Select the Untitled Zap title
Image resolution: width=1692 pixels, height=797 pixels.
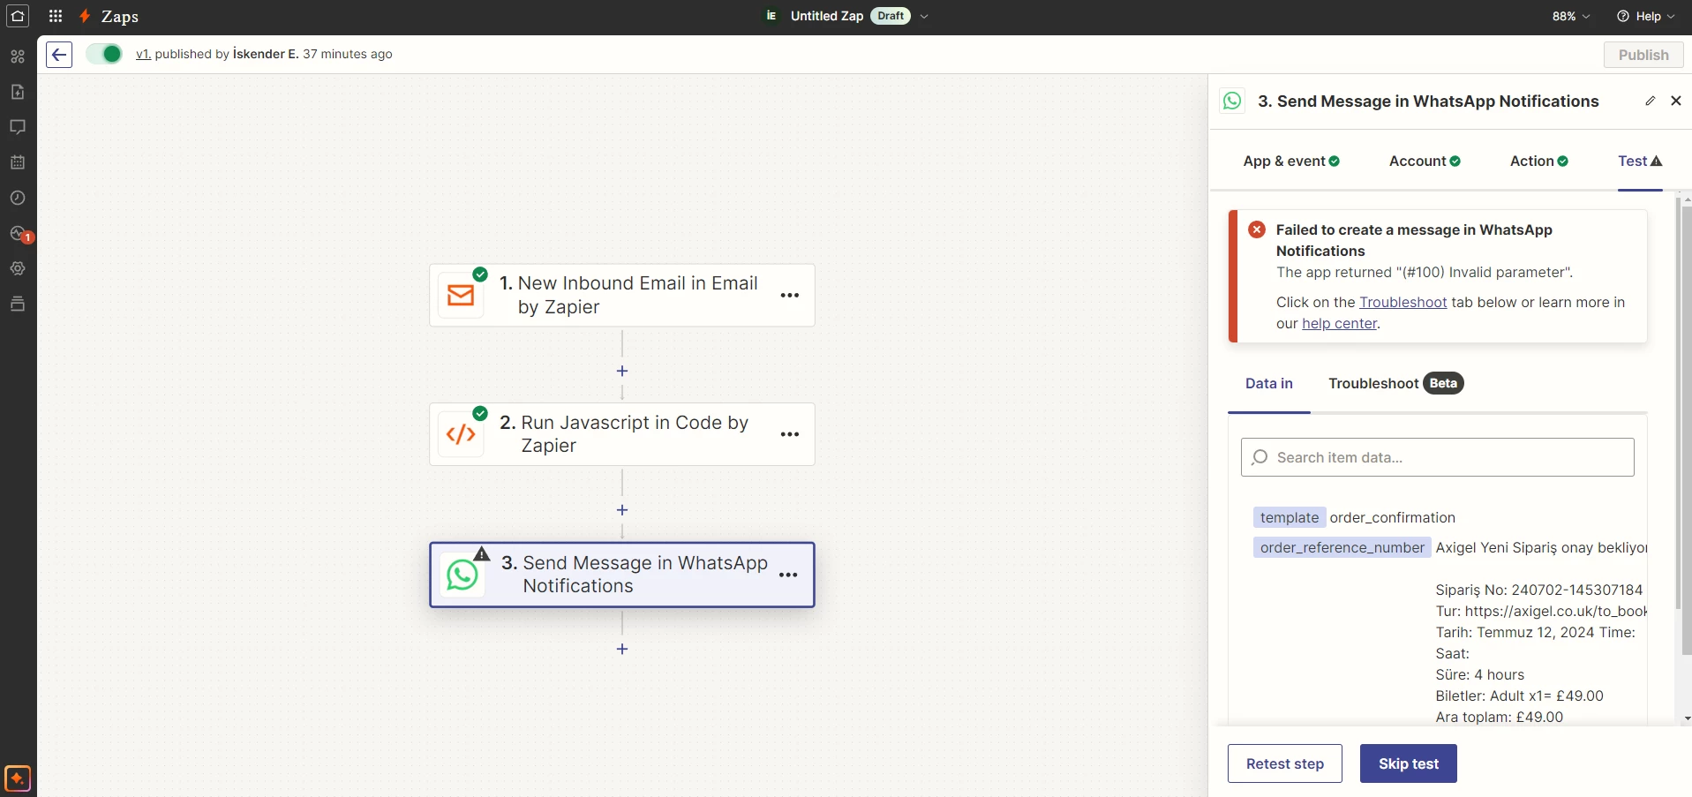pos(826,16)
